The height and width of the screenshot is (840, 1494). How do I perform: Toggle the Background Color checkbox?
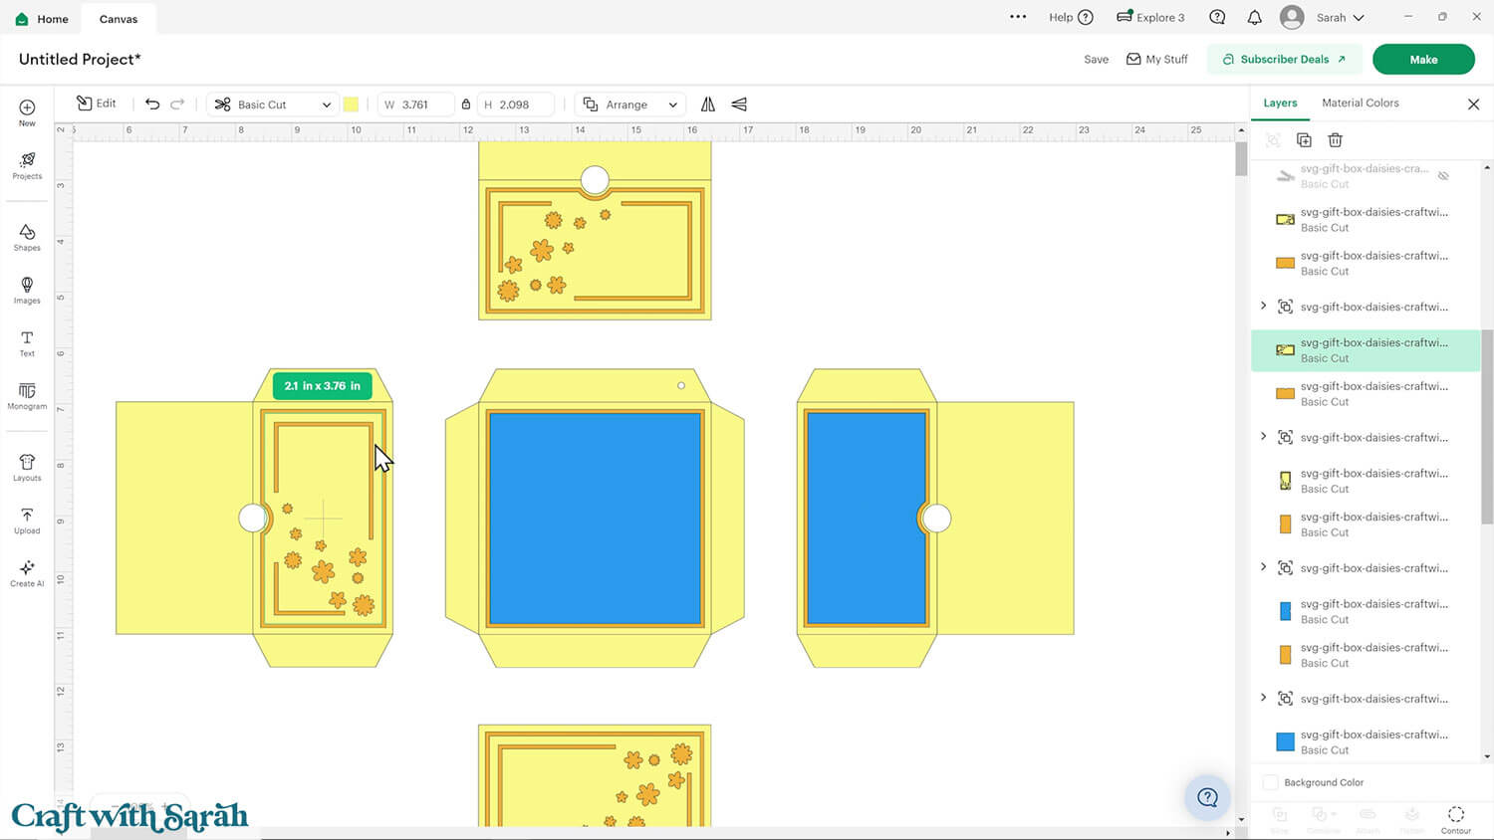(1271, 782)
